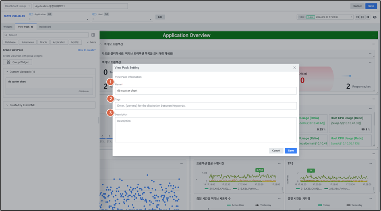Toggle the Host filter switch
This screenshot has height=211, width=381.
94,14
